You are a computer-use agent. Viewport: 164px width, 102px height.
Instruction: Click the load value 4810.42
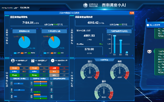click(93, 23)
